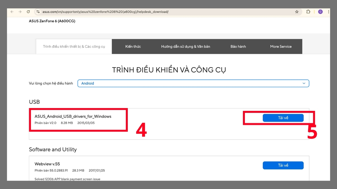Click the asus.com URL in address bar

105,12
